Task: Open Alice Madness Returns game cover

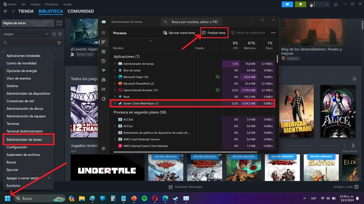Action: [338, 111]
